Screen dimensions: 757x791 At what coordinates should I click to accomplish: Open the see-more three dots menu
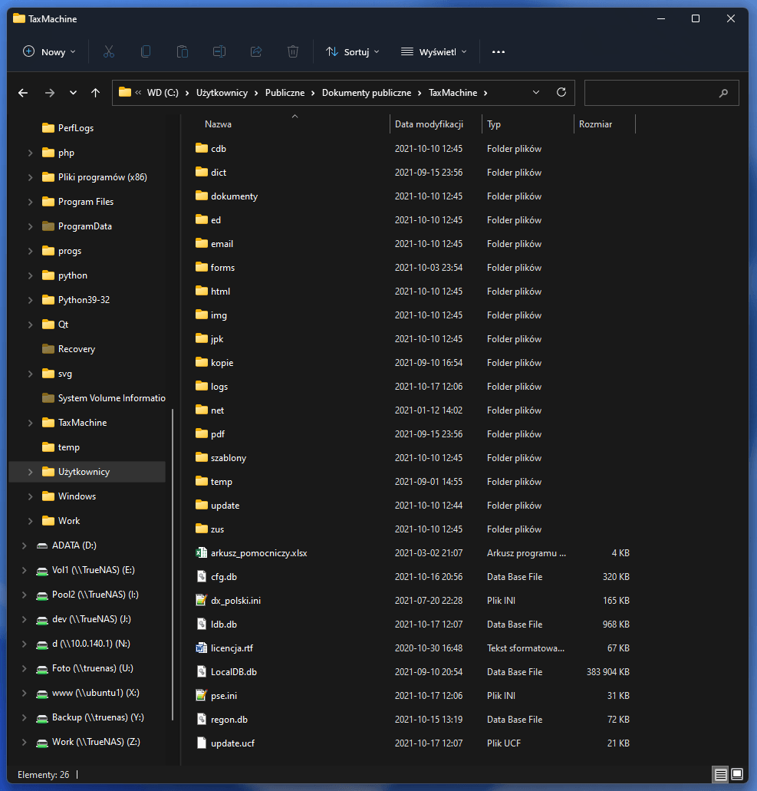tap(499, 51)
